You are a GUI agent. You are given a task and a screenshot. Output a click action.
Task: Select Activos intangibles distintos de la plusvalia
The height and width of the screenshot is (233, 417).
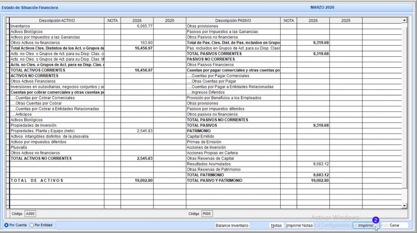57,136
